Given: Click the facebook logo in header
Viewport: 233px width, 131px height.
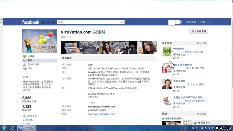Looking at the screenshot, I should [x=31, y=22].
